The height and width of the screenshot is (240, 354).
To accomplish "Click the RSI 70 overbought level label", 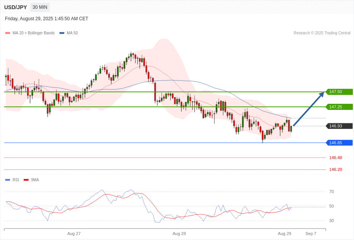I will tap(332, 192).
